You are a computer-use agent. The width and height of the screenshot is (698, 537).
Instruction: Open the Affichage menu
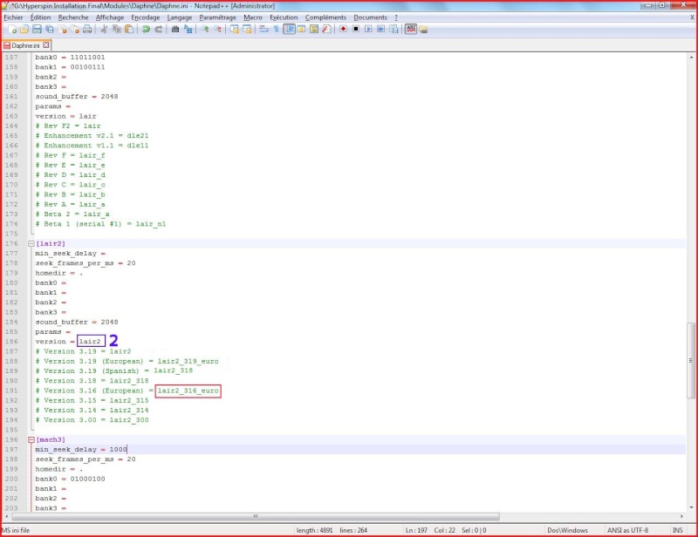click(x=110, y=17)
